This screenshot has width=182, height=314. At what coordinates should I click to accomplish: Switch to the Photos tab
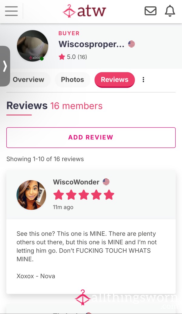(72, 80)
